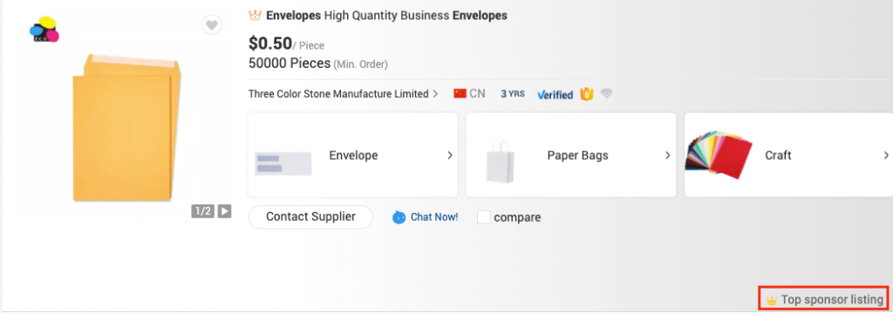893x313 pixels.
Task: Start a chat via Chat Now!
Action: coord(434,217)
